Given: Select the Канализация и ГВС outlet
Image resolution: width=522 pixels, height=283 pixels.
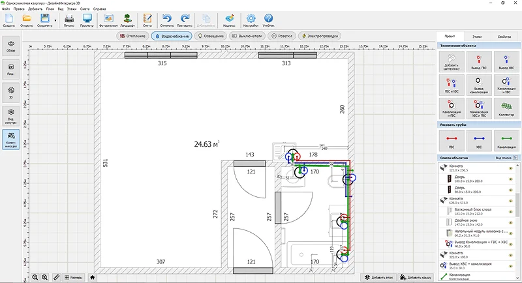Looking at the screenshot, I should click(x=452, y=109).
